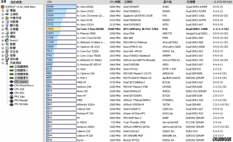Switch to the 我的最愛 favorites tab
This screenshot has height=142, width=233.
coord(16,2)
